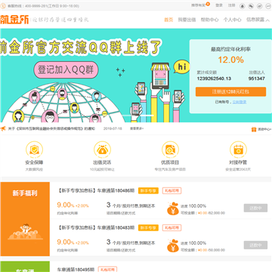Click the 新手福利 orange panel heading
This screenshot has height=272, width=272.
(25, 193)
